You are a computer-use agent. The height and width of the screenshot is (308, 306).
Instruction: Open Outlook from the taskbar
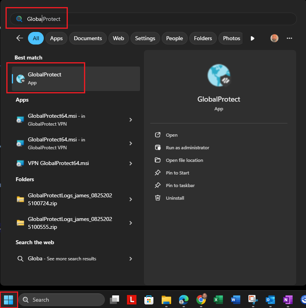pyautogui.click(x=270, y=300)
